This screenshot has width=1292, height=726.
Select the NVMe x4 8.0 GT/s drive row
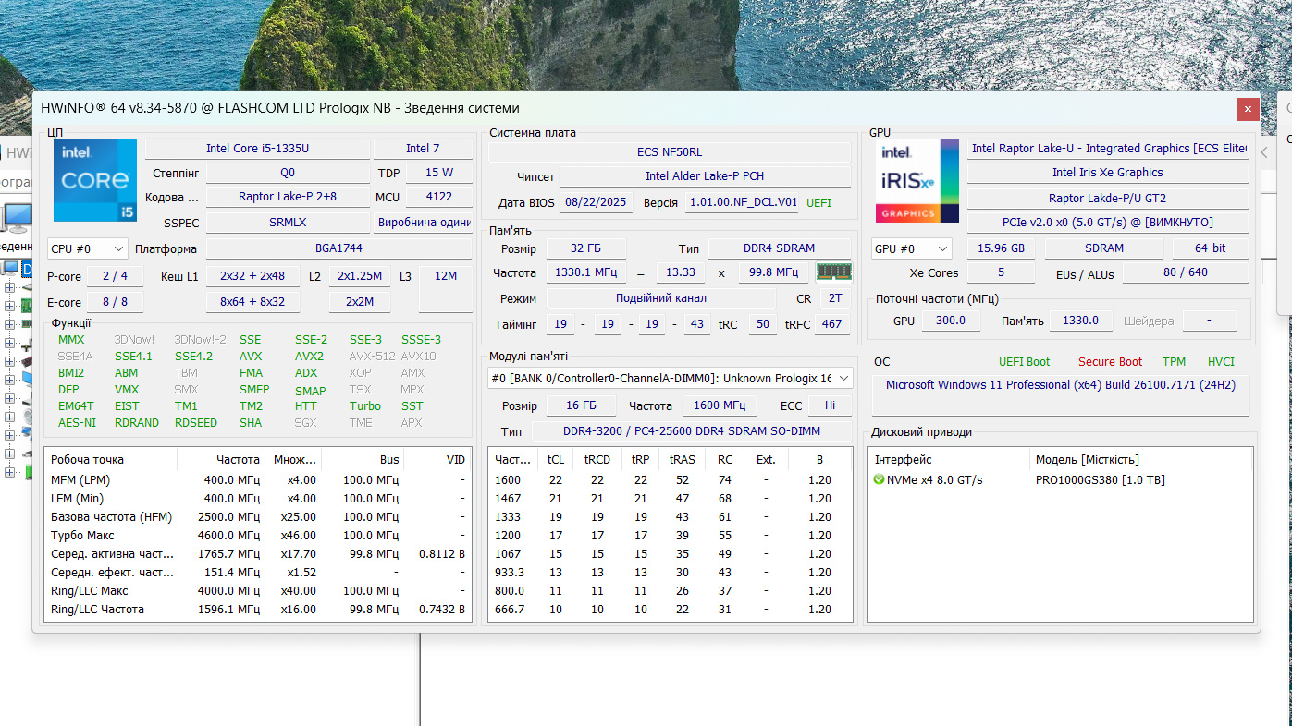point(1061,479)
